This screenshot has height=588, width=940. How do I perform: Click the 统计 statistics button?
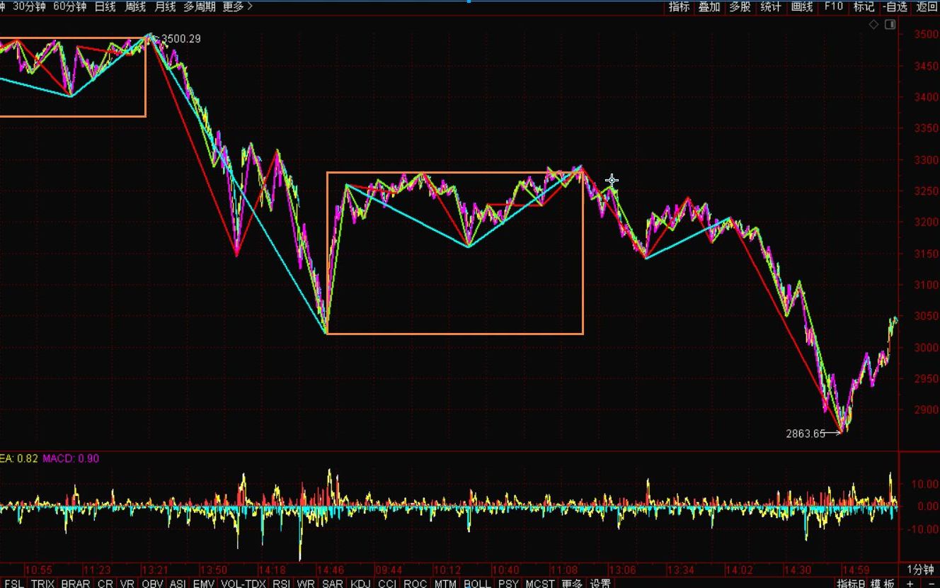(771, 6)
